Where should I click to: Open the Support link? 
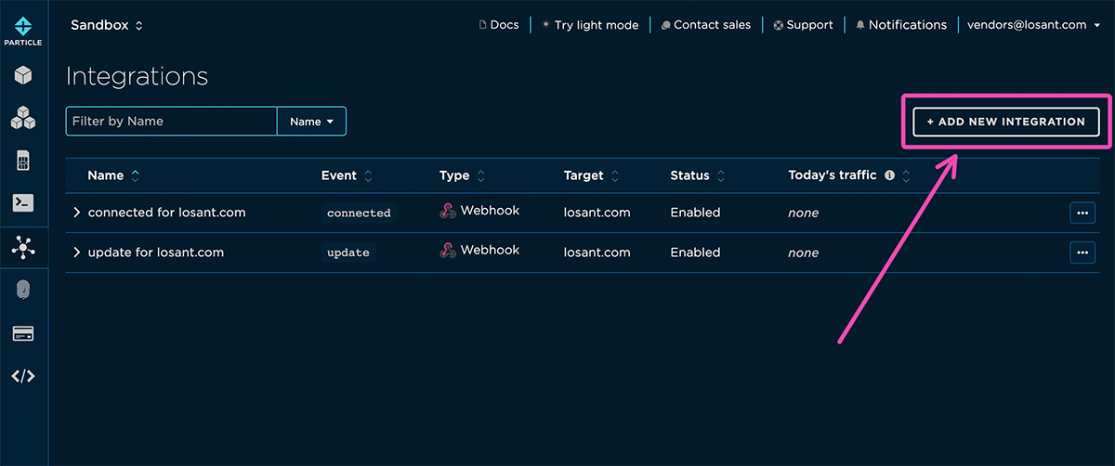pyautogui.click(x=803, y=25)
